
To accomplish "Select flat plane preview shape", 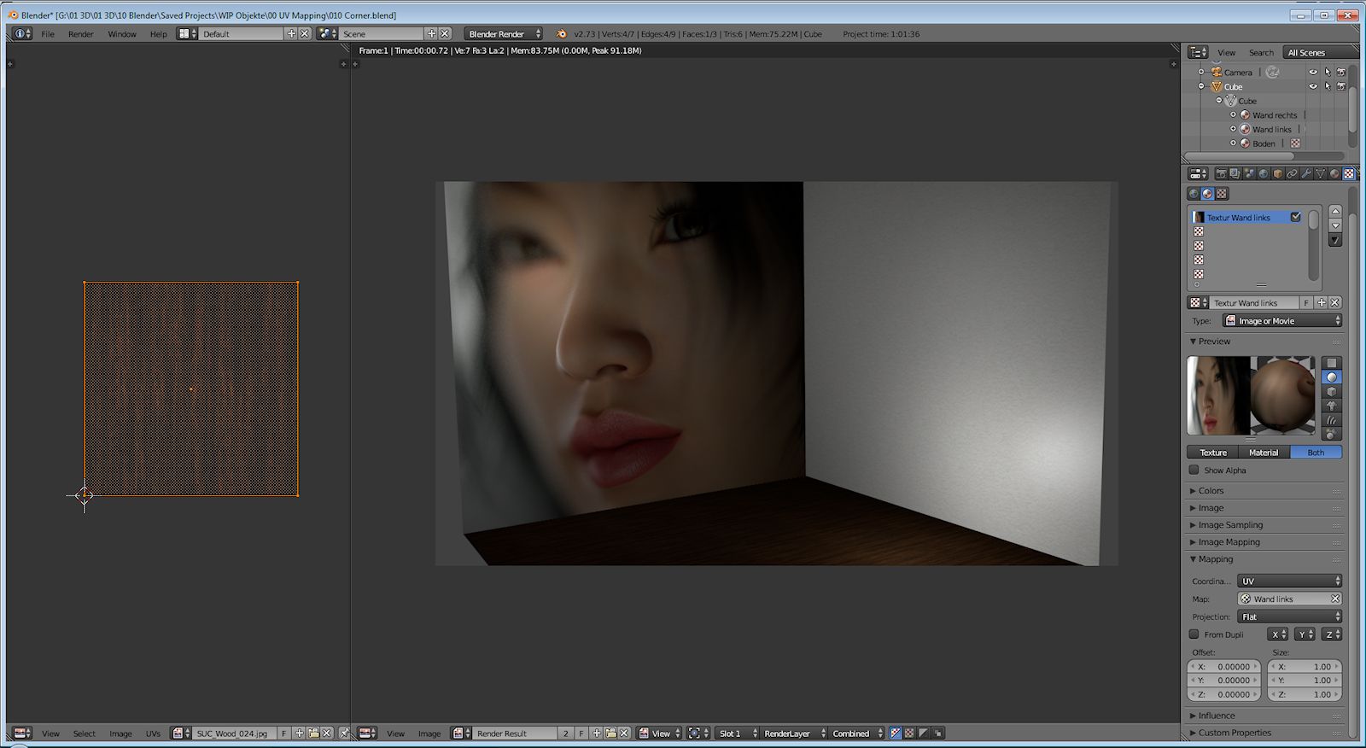I will (1331, 363).
